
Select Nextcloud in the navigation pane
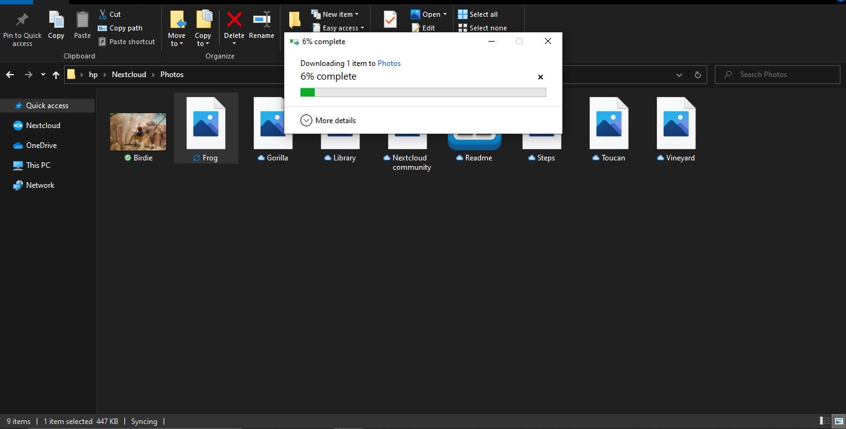[x=43, y=126]
